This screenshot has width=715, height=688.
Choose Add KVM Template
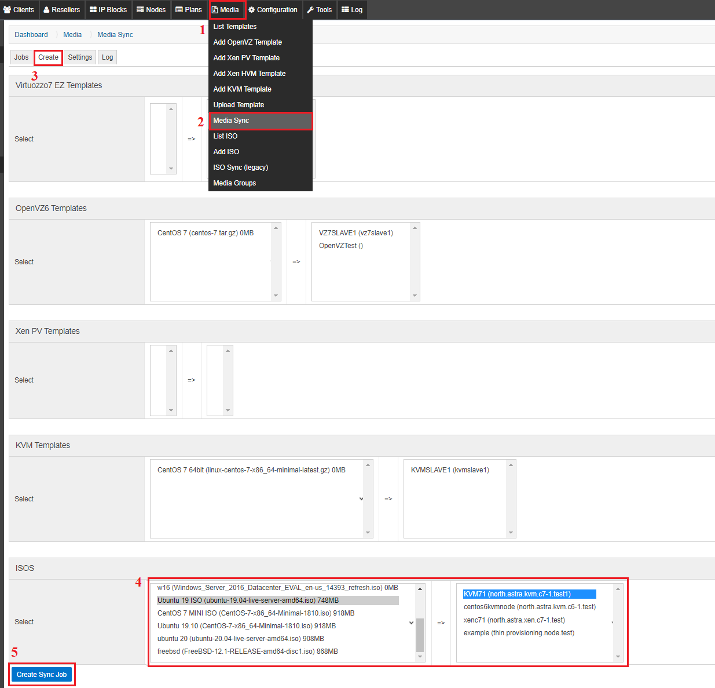point(261,89)
